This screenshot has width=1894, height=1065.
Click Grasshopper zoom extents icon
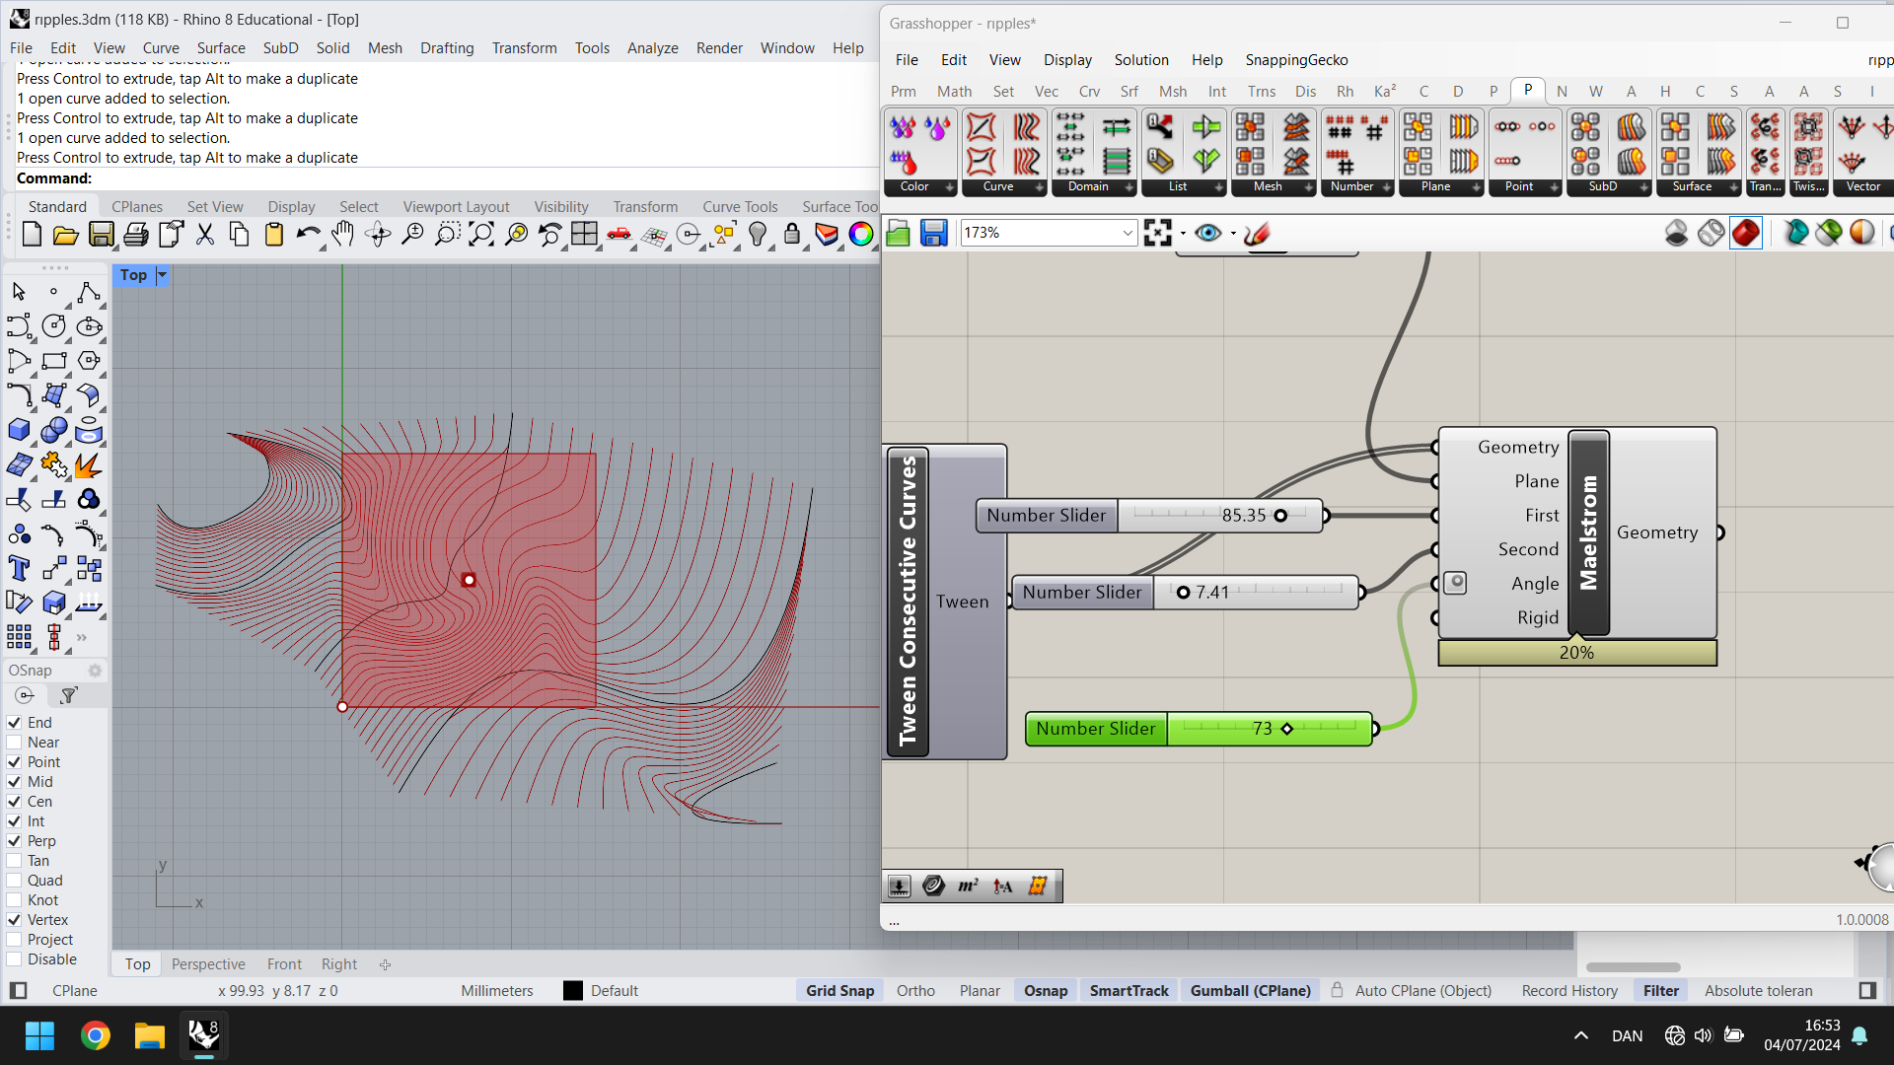tap(1158, 234)
